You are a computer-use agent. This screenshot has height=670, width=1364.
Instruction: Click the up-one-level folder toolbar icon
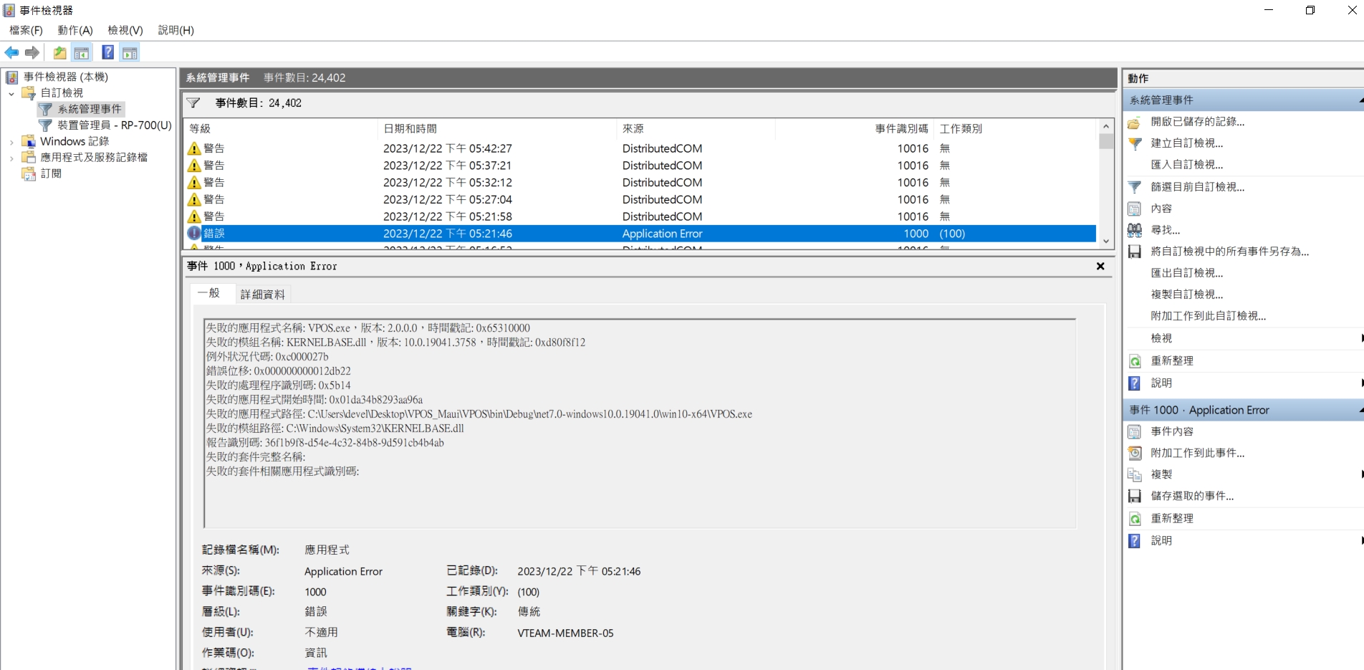click(x=59, y=52)
